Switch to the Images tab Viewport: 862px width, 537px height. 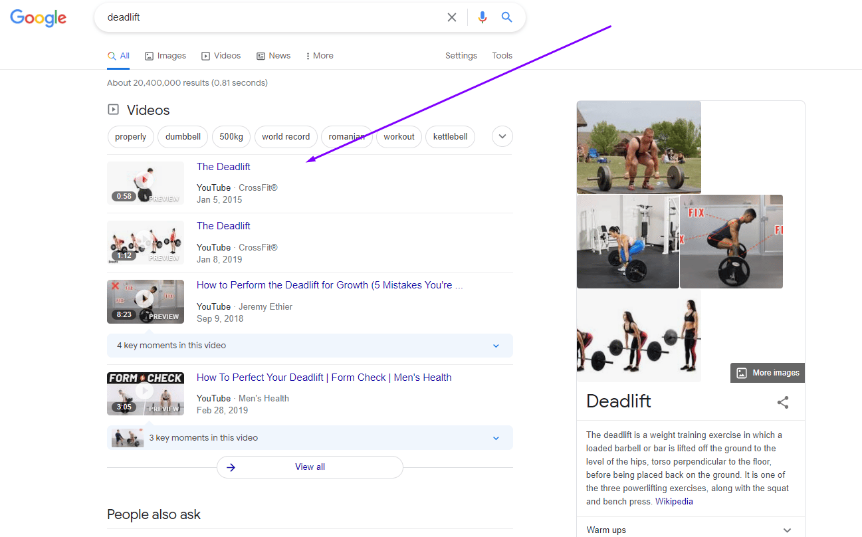click(x=165, y=56)
